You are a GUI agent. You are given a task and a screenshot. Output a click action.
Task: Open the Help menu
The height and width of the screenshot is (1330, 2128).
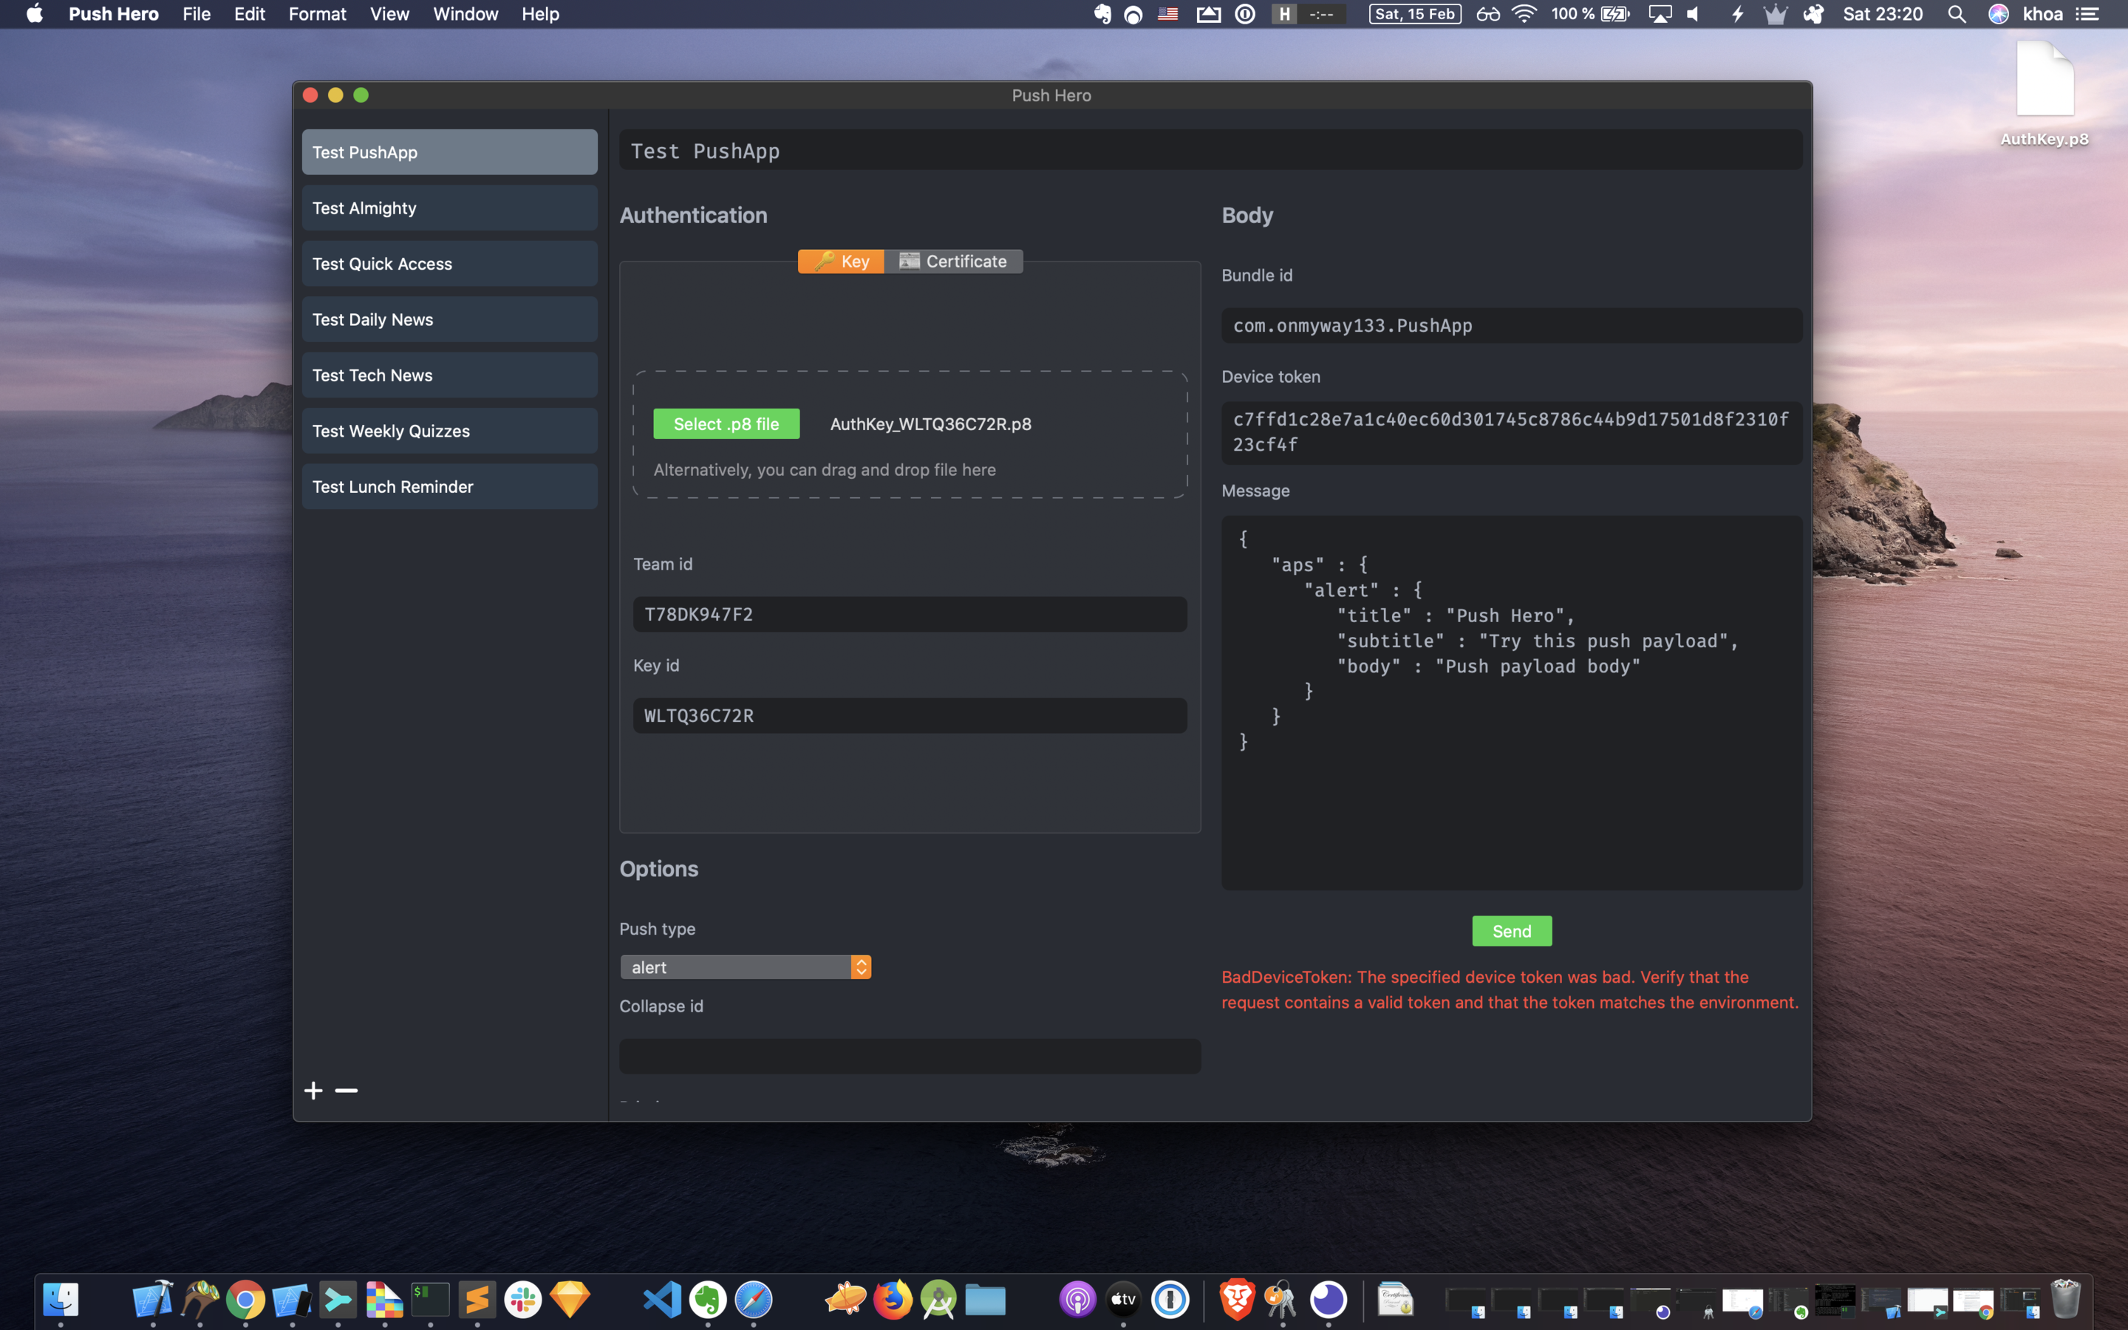coord(540,14)
